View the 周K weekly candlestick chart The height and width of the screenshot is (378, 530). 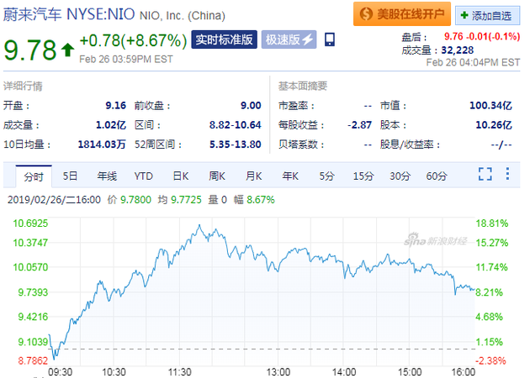coord(217,176)
